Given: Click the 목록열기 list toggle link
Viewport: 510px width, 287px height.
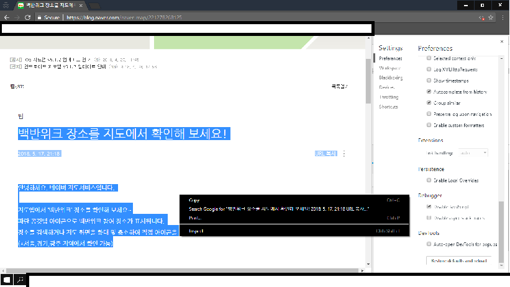Looking at the screenshot, I should point(339,86).
